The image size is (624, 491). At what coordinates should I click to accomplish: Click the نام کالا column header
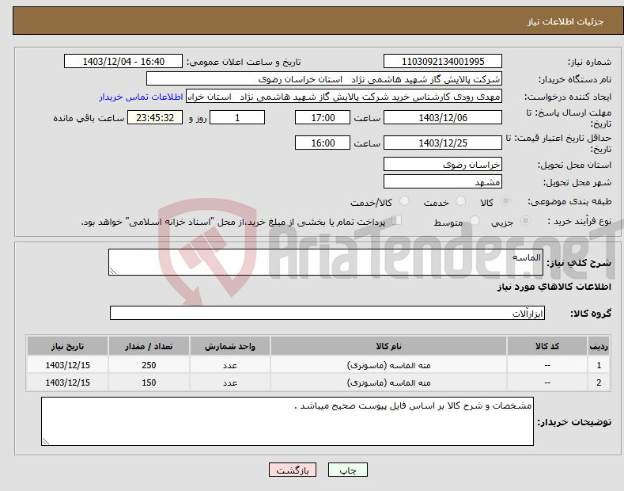388,346
